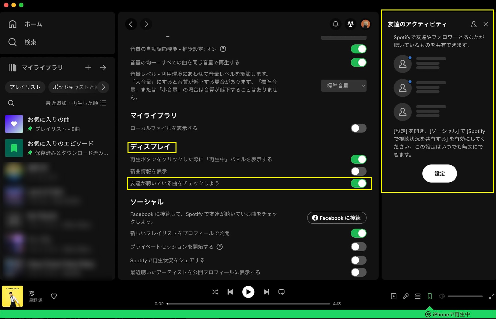
Task: Enable shuffle playback
Action: pos(215,292)
